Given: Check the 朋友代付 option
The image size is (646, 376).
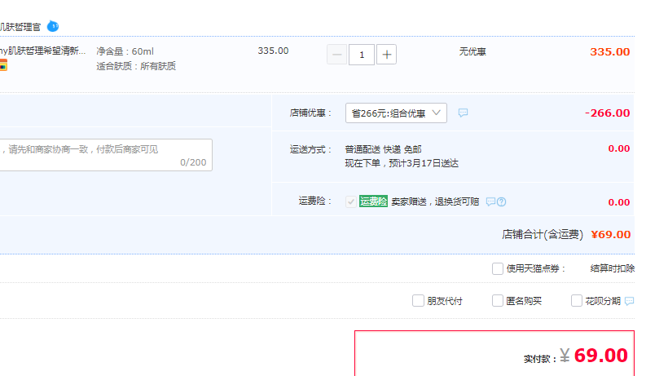Looking at the screenshot, I should point(418,301).
